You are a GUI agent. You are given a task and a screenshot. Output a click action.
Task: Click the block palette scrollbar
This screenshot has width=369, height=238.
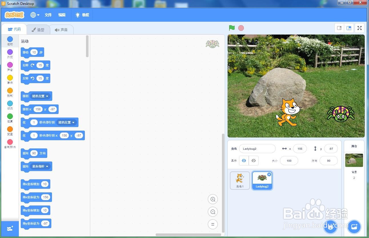87,46
